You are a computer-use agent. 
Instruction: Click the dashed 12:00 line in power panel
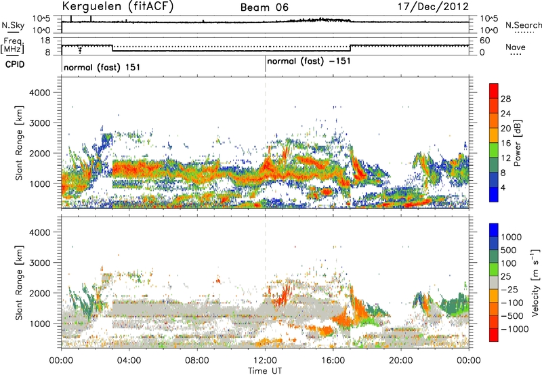(266, 143)
